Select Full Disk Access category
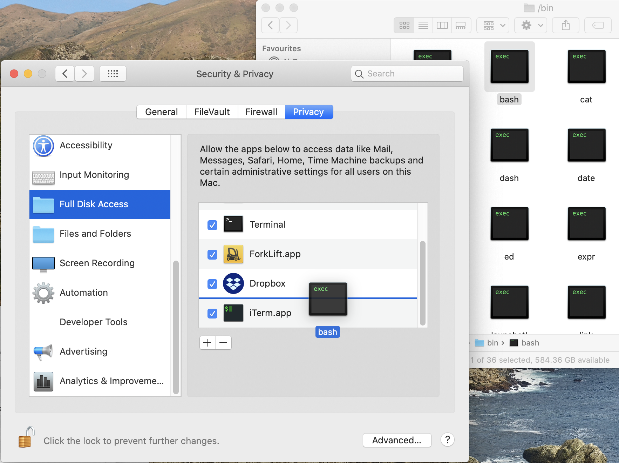619x463 pixels. tap(100, 204)
